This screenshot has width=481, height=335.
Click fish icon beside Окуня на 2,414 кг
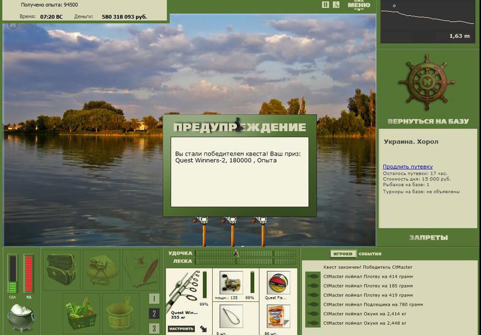[313, 314]
